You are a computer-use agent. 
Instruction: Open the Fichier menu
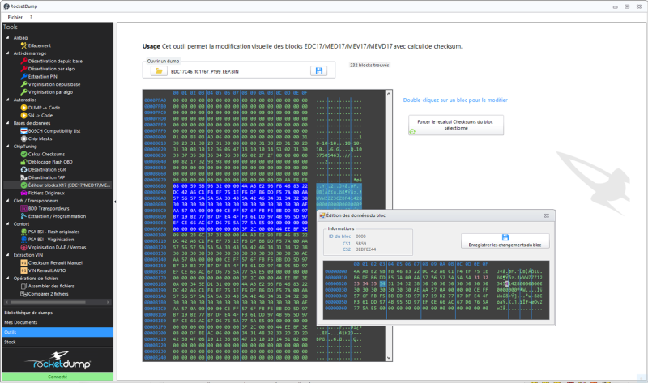click(x=14, y=16)
